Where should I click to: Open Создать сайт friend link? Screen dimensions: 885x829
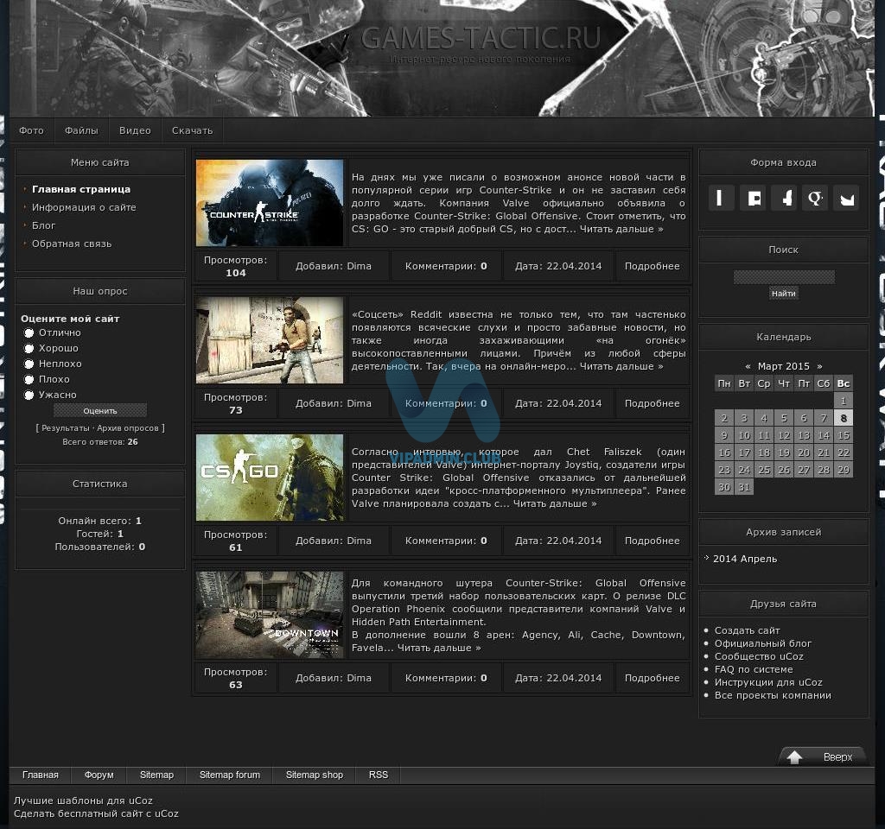click(x=748, y=630)
